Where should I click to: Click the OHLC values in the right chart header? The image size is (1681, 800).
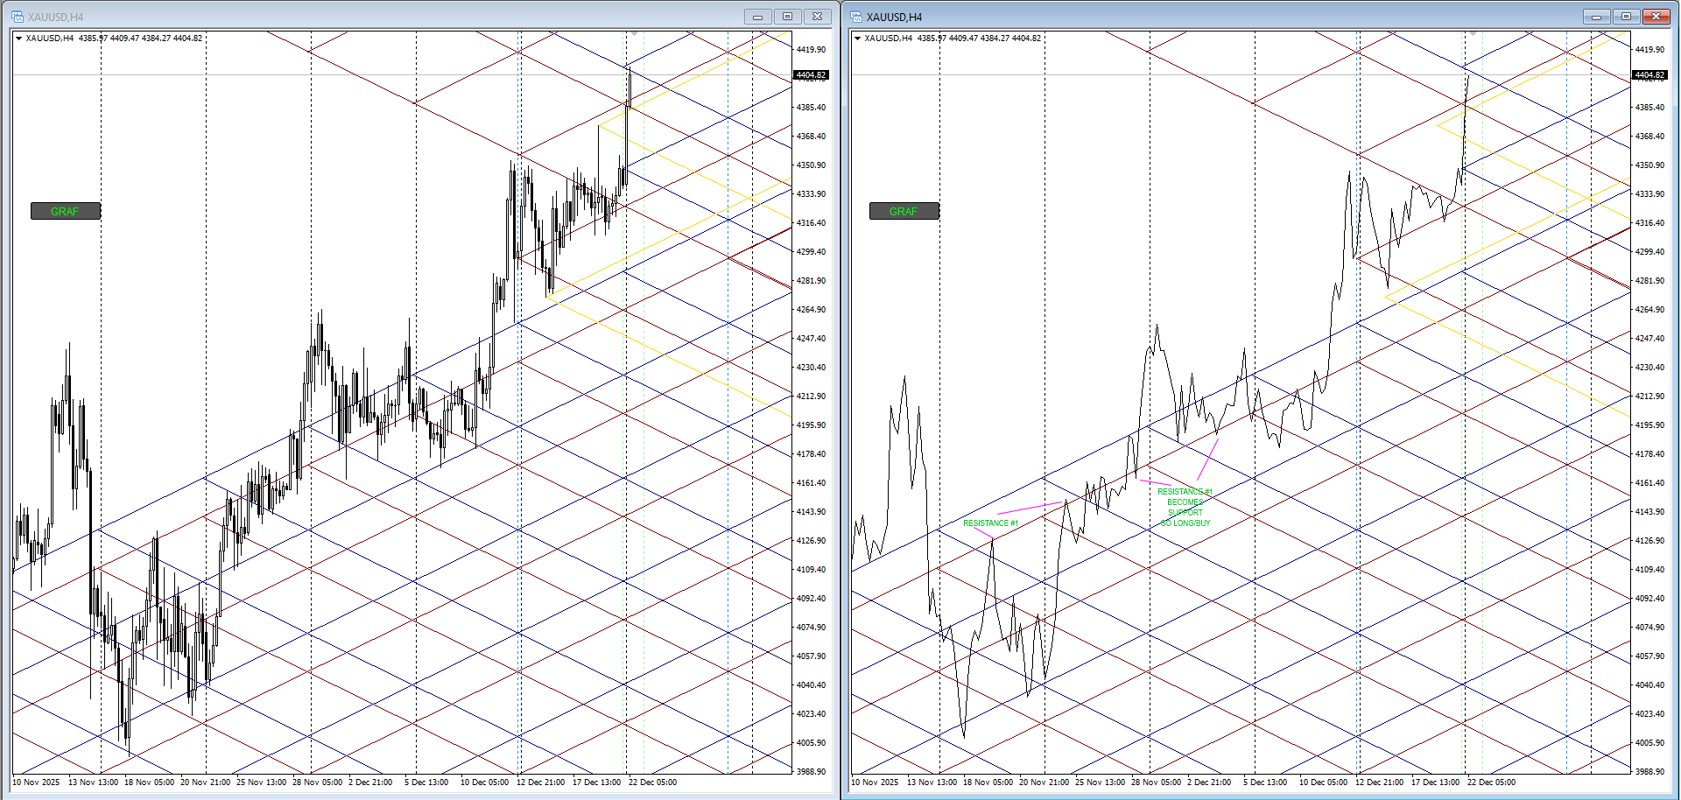click(979, 39)
